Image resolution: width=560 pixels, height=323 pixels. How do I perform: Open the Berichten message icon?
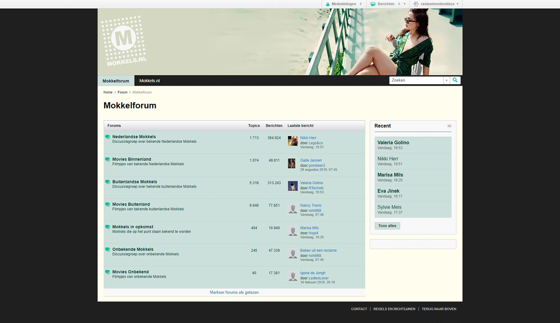coord(373,4)
